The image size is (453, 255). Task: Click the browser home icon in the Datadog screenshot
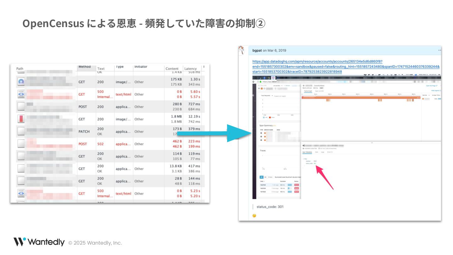pos(254,81)
